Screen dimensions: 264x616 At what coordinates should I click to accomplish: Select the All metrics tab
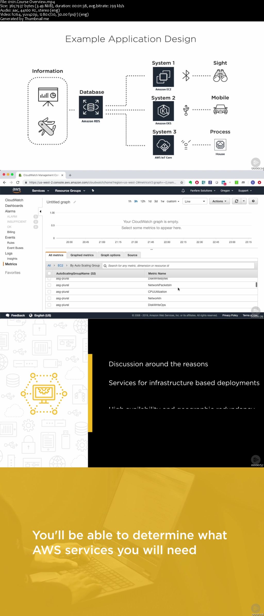(56, 255)
